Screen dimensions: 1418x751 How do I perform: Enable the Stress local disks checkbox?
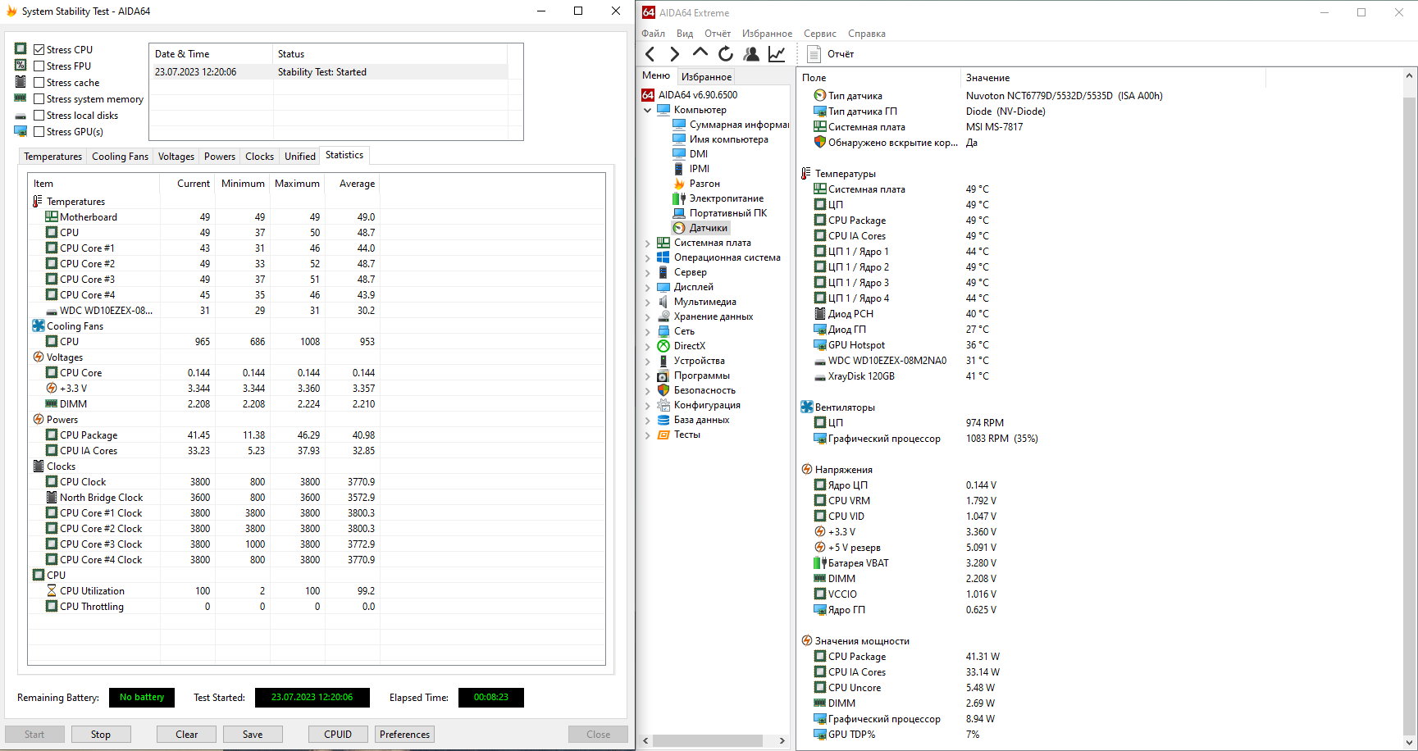[x=39, y=116]
